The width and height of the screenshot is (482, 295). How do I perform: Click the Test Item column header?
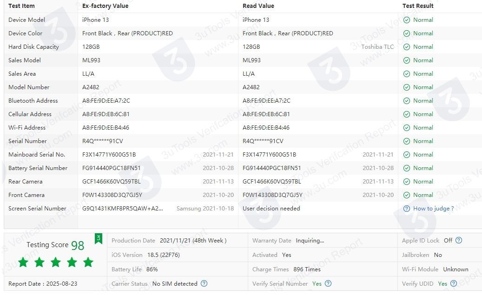tap(21, 6)
